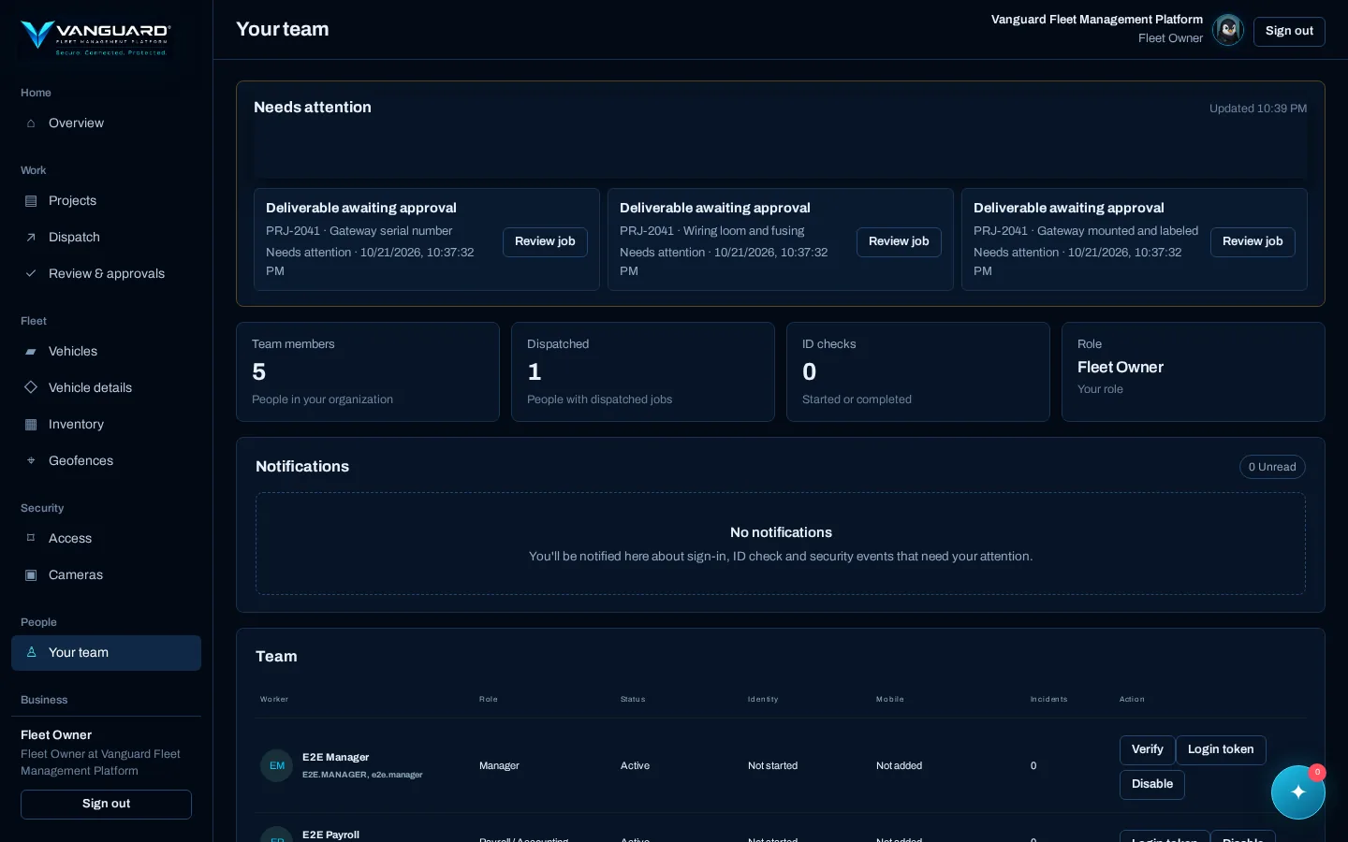Image resolution: width=1348 pixels, height=842 pixels.
Task: Sign out using the header button
Action: (1289, 31)
